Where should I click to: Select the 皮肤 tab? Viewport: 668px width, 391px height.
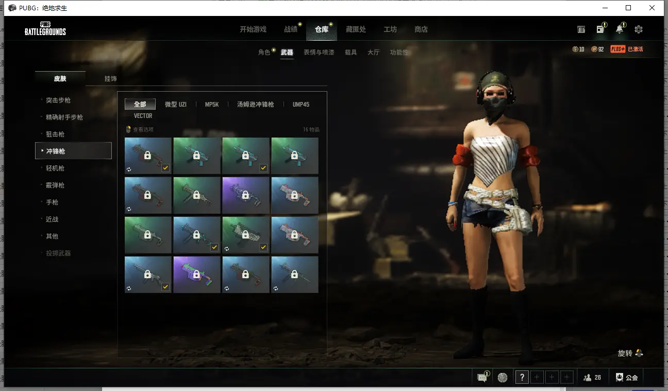[60, 79]
